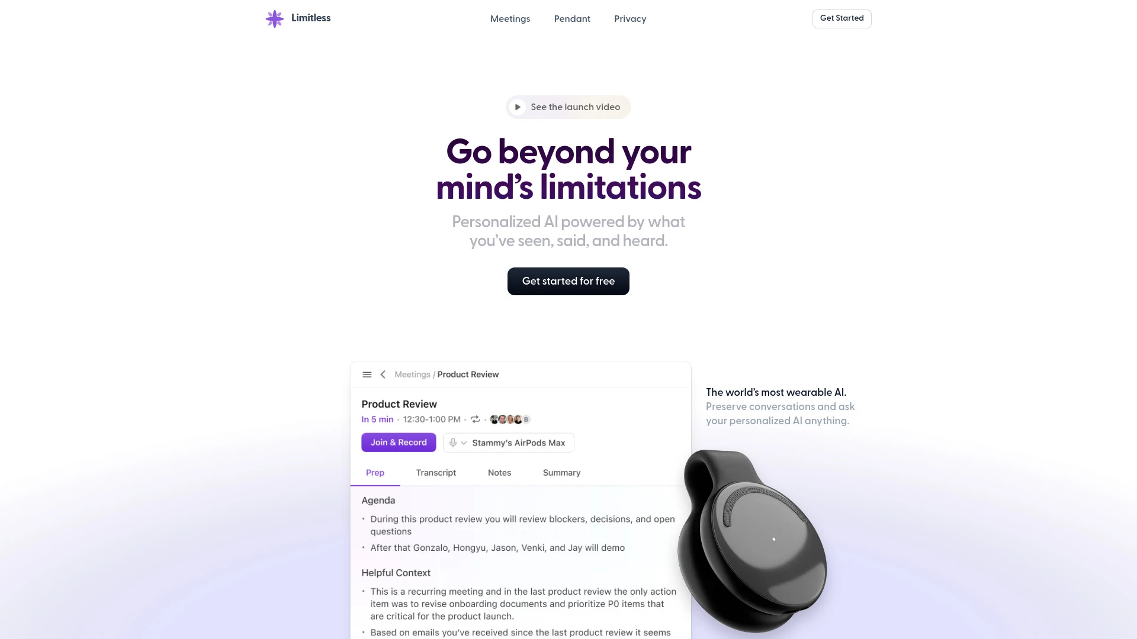
Task: Click the refresh/sync icon next to meeting time
Action: tap(476, 419)
